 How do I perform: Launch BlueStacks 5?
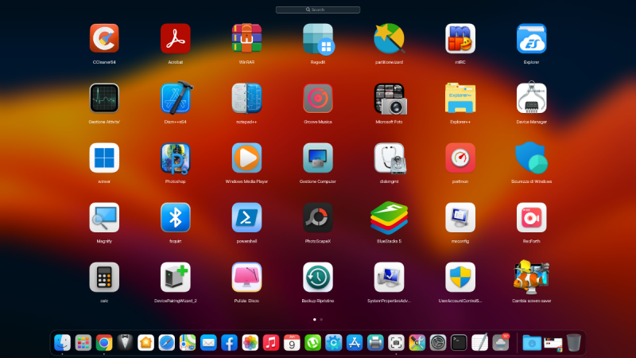[389, 218]
